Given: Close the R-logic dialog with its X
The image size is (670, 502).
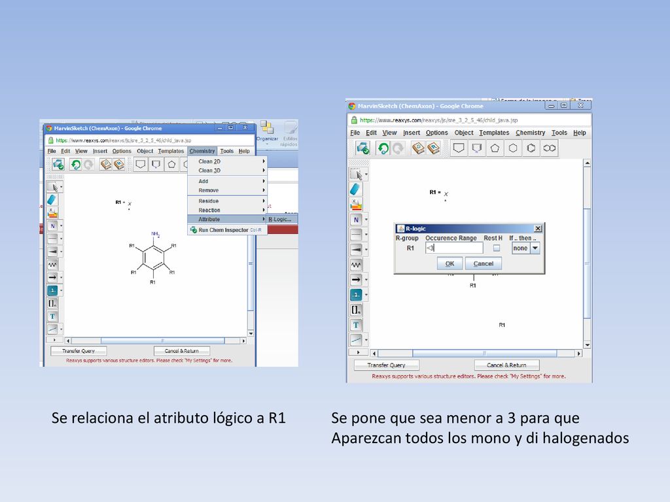Looking at the screenshot, I should [x=538, y=228].
